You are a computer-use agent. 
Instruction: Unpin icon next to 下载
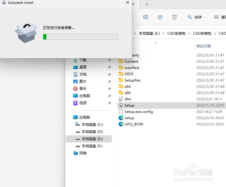click(x=110, y=60)
